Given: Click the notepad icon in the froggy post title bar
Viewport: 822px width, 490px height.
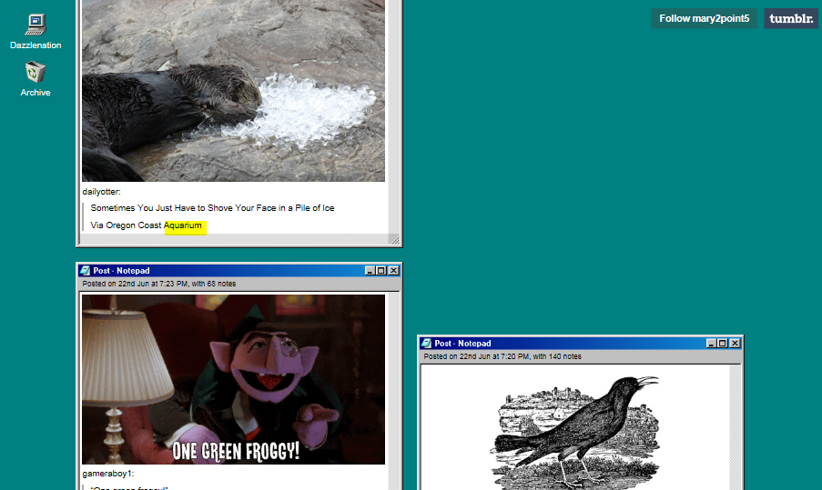Looking at the screenshot, I should 86,271.
